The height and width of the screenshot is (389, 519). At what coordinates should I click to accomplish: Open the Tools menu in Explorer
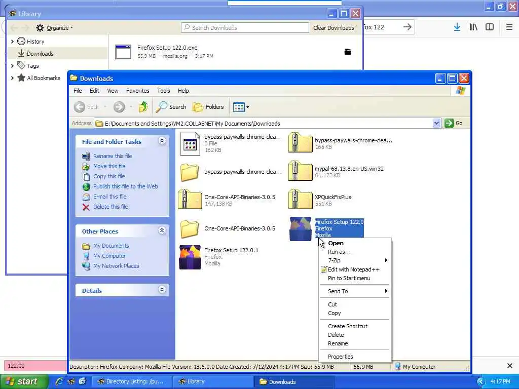164,91
